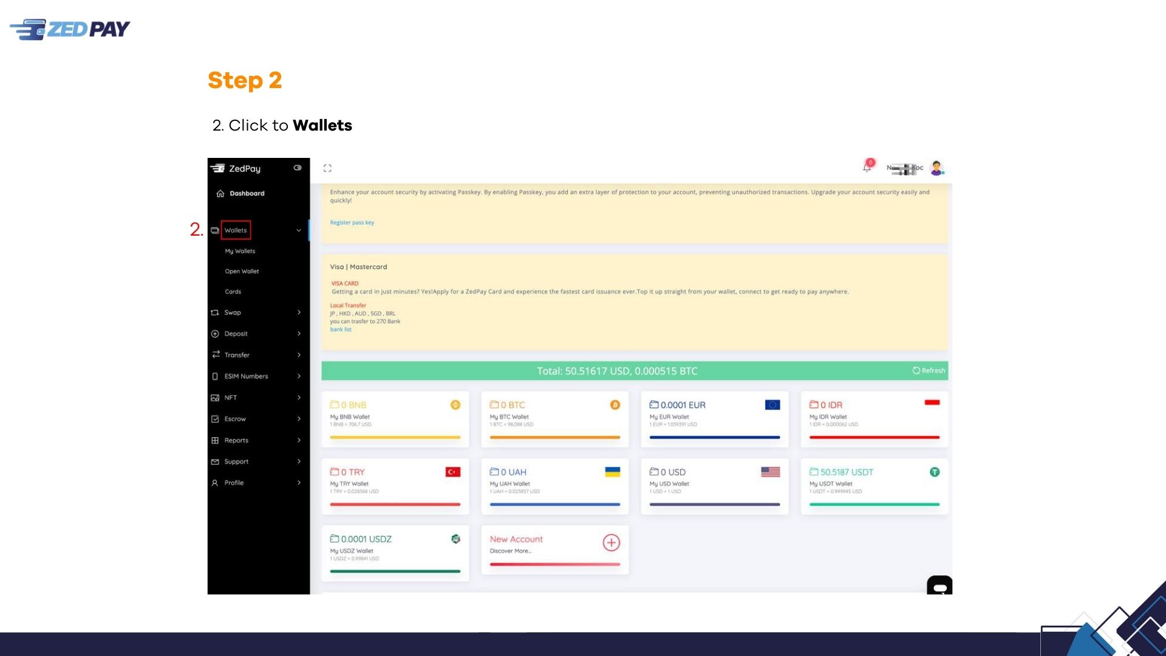1166x656 pixels.
Task: Expand the Escrow menu chevron
Action: pyautogui.click(x=299, y=419)
